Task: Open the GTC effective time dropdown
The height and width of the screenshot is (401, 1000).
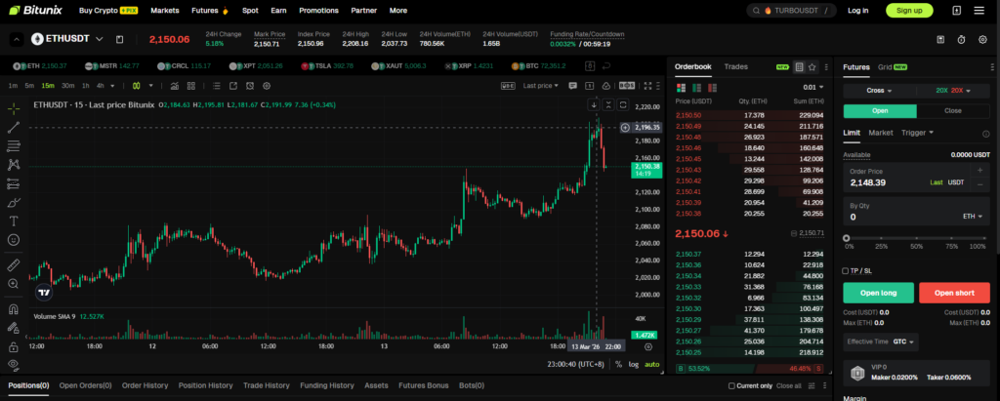Action: coord(904,341)
